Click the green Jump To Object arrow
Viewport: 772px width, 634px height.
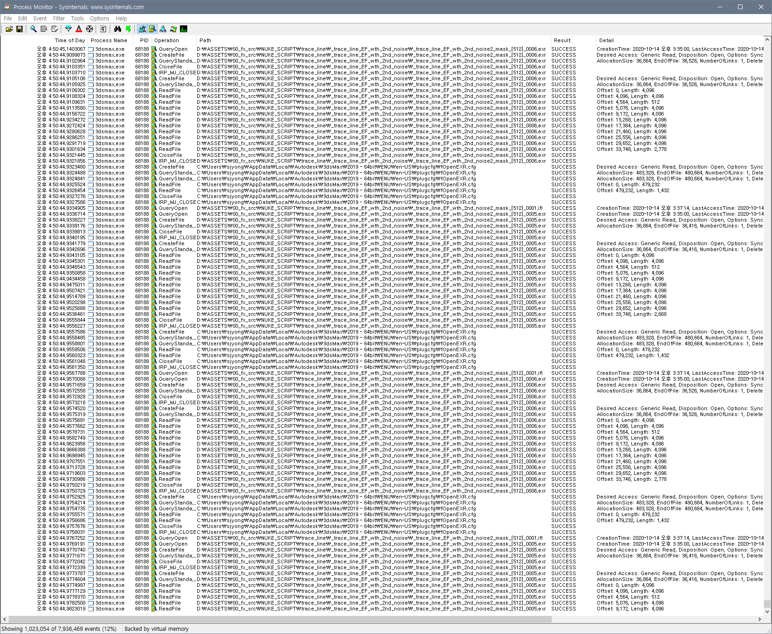[x=128, y=29]
